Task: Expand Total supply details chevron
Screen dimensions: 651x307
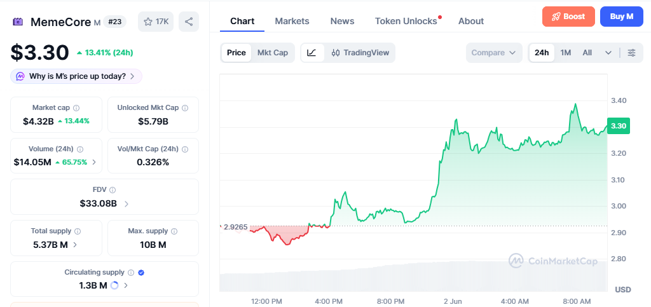Action: pos(75,245)
